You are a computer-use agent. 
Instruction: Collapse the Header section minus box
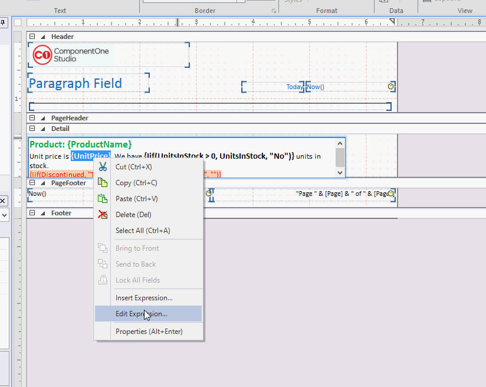tap(32, 37)
